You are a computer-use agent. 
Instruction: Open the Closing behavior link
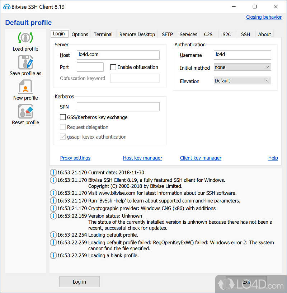[264, 17]
